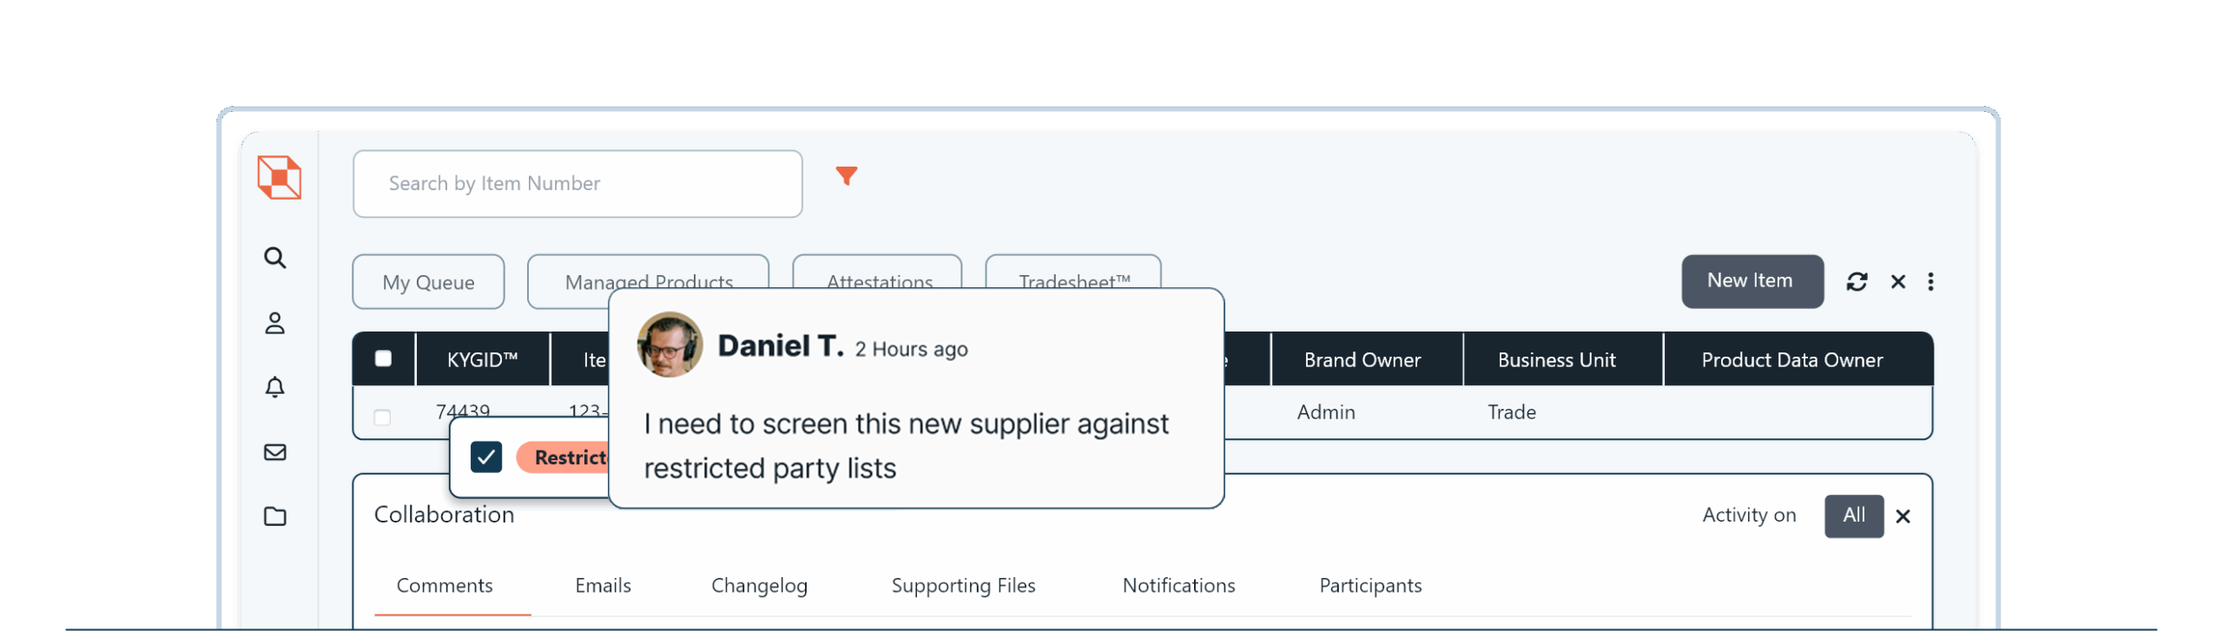Select the row checkbox for 74439
This screenshot has height=631, width=2223.
tap(382, 417)
